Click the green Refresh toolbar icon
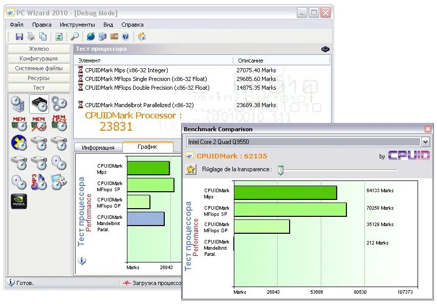This screenshot has width=437, height=304. (x=59, y=36)
